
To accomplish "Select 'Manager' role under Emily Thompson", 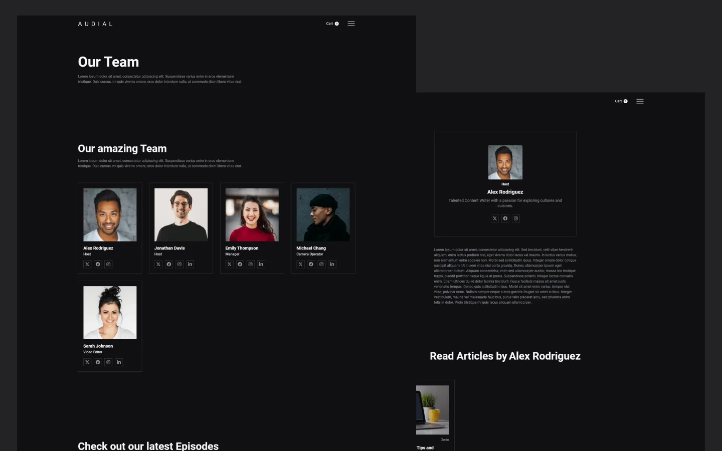I will click(x=233, y=254).
